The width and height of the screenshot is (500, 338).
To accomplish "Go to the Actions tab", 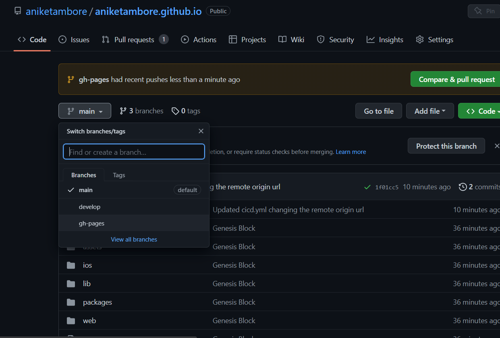I will click(199, 39).
